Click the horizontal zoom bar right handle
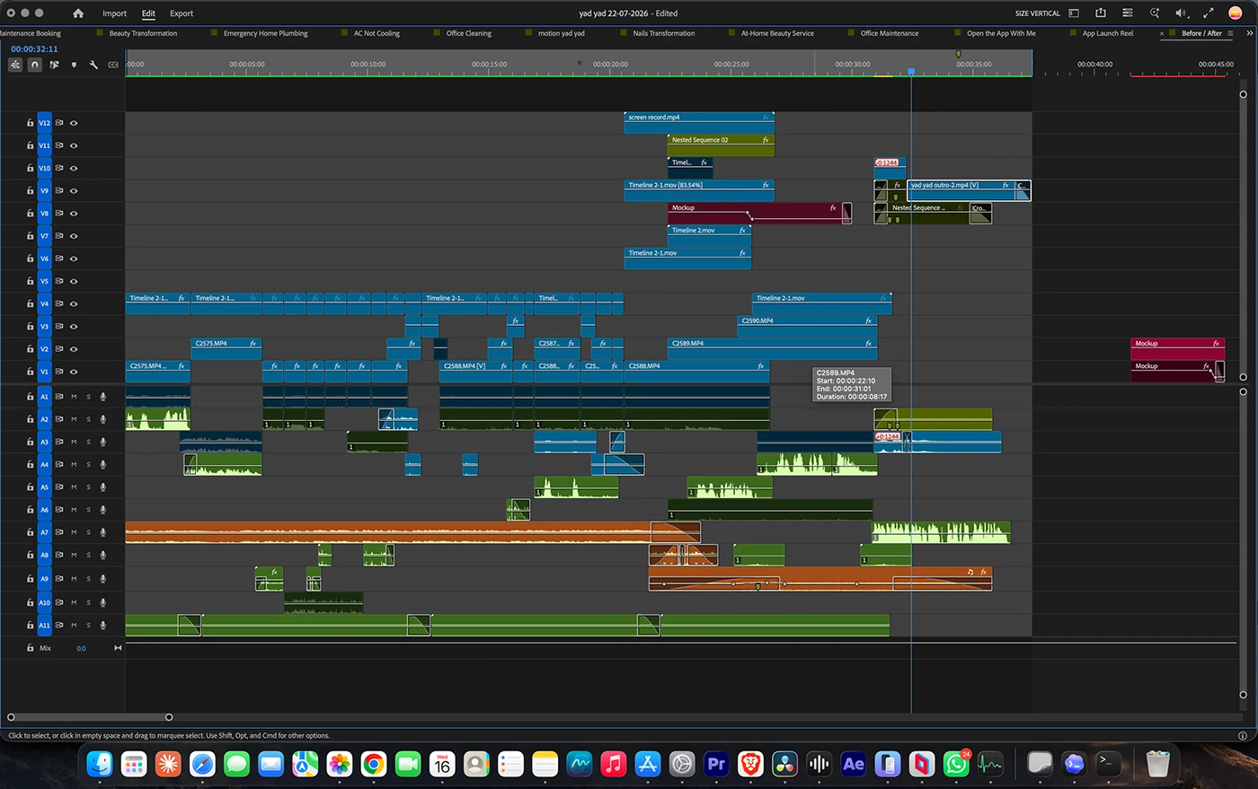The image size is (1258, 789). [x=169, y=717]
